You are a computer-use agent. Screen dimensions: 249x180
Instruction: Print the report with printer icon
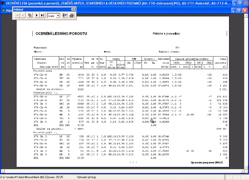point(71,16)
